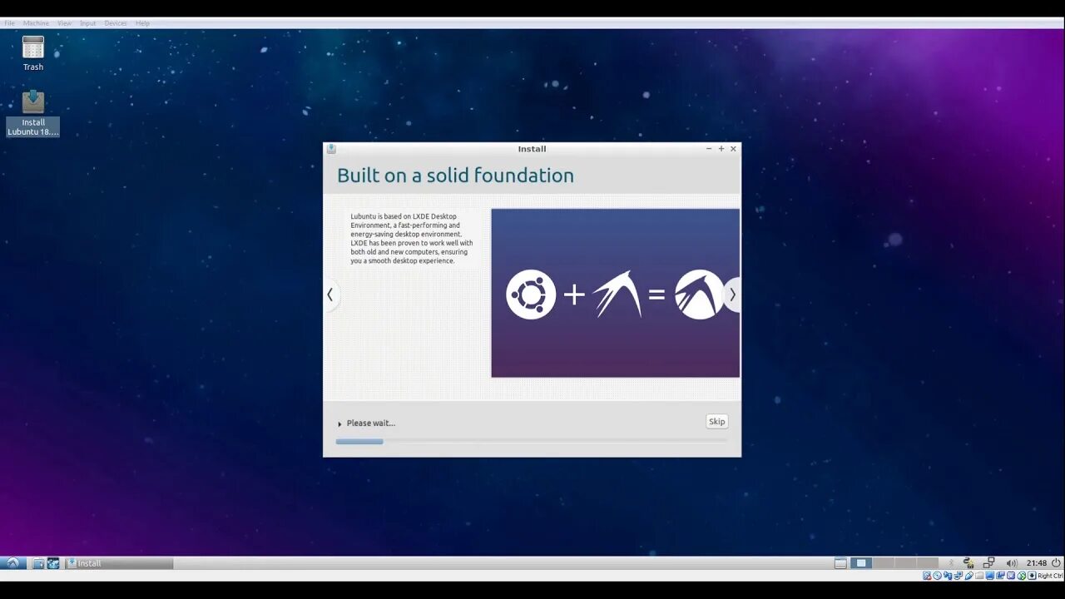Click the 'Built on a solid foundation' heading
Image resolution: width=1065 pixels, height=599 pixels.
(455, 176)
